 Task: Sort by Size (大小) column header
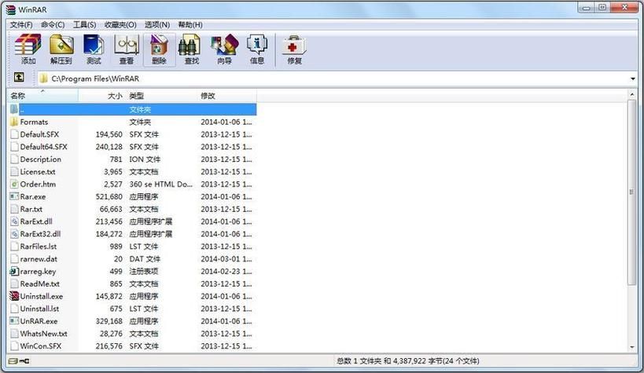[102, 96]
